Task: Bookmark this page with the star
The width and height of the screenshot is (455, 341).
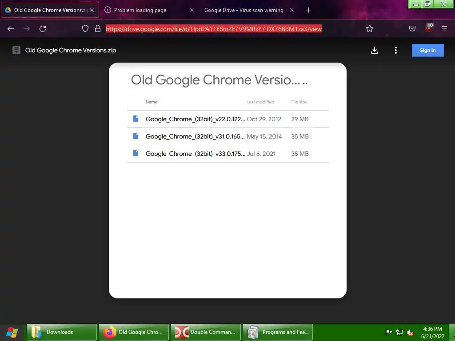Action: (x=369, y=28)
